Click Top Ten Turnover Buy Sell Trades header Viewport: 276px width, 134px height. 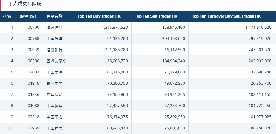(x=226, y=16)
